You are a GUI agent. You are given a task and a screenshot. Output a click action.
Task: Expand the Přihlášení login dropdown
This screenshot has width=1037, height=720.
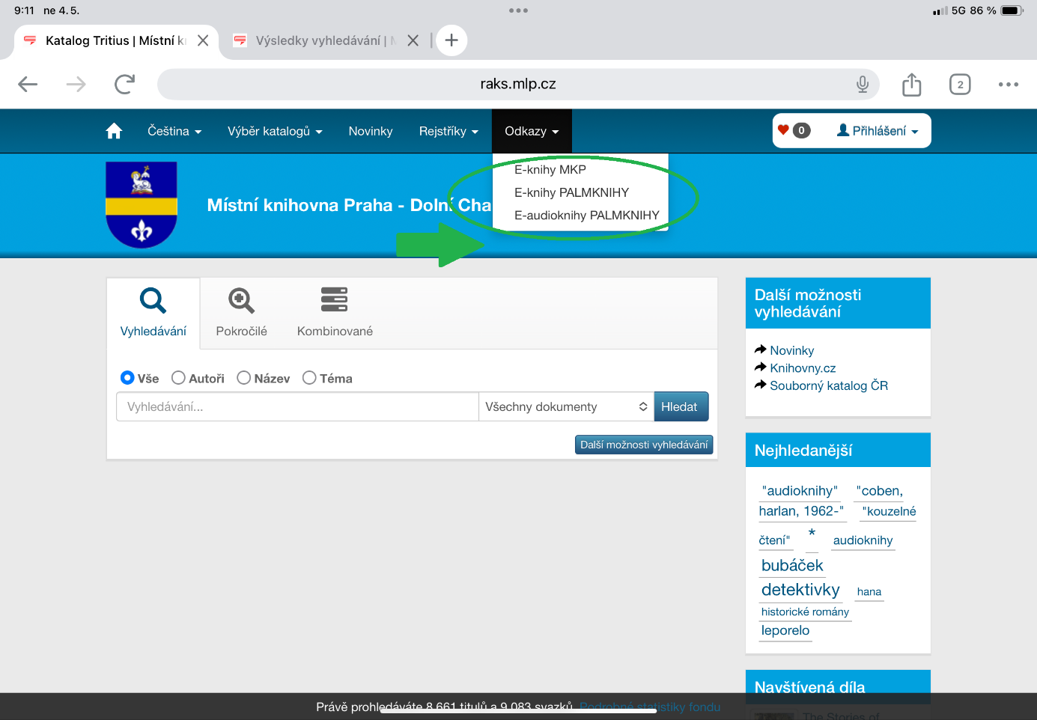[x=878, y=131]
